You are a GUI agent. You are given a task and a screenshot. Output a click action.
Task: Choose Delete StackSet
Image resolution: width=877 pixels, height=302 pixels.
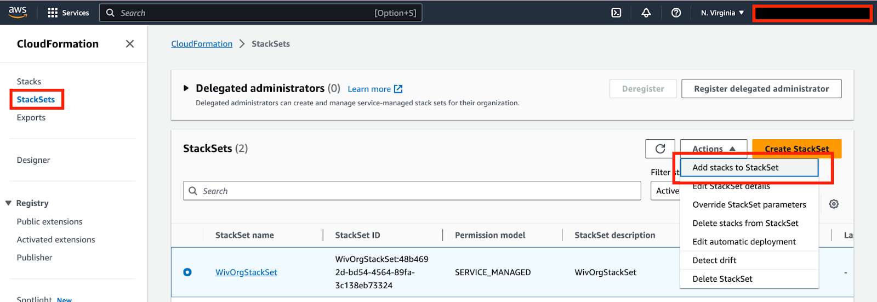point(749,279)
